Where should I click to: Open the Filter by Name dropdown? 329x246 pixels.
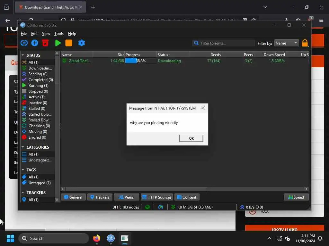tap(286, 43)
